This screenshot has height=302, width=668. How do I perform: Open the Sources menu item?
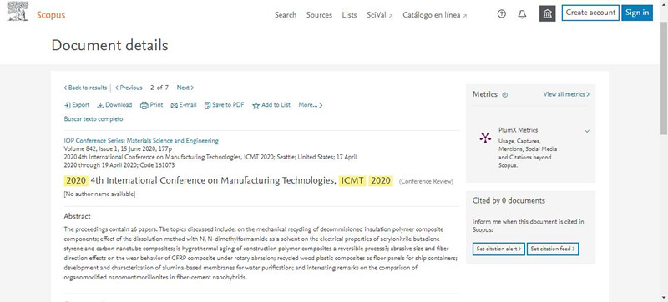pos(319,15)
